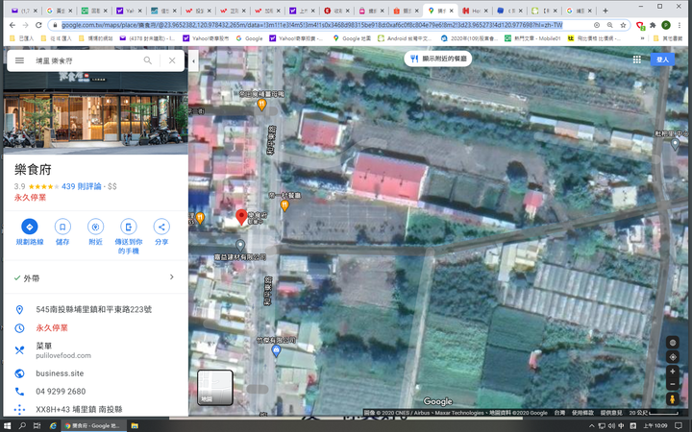Open the Google apps grid icon

click(x=637, y=60)
